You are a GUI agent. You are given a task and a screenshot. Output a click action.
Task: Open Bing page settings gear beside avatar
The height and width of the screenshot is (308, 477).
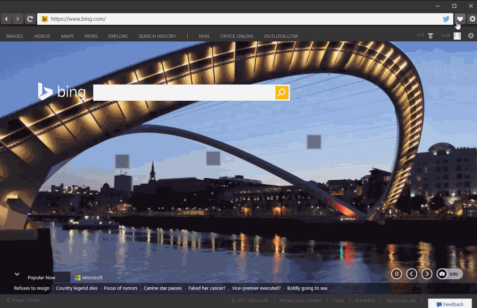[471, 36]
